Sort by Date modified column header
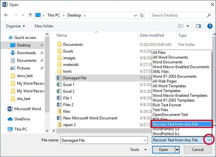The height and width of the screenshot is (157, 216). click(152, 35)
